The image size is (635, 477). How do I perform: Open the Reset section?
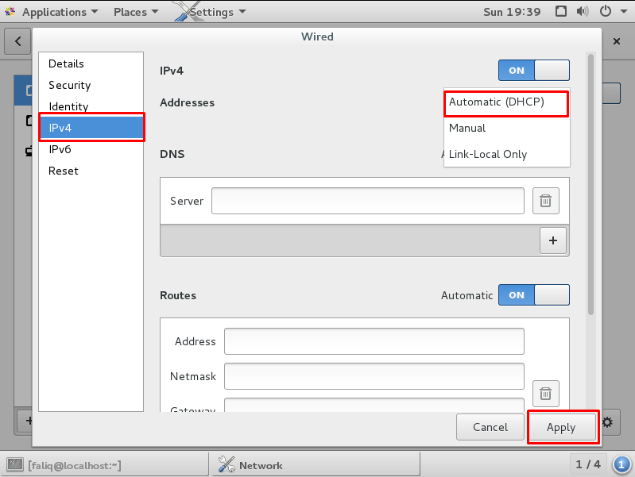coord(91,171)
